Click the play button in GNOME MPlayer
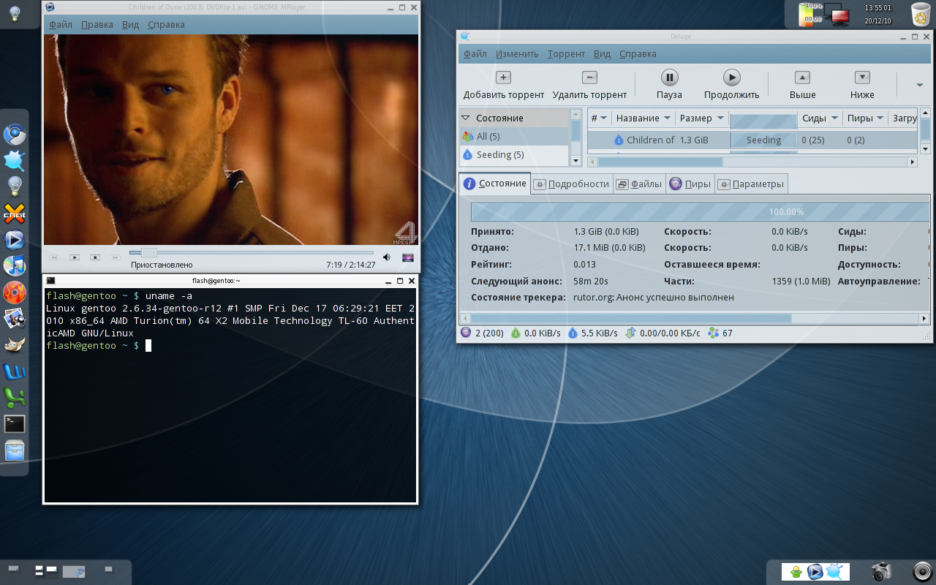This screenshot has width=936, height=585. coord(75,257)
